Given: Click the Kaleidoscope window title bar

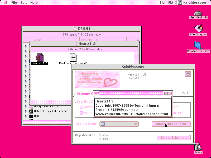Looking at the screenshot, I should pyautogui.click(x=133, y=67).
